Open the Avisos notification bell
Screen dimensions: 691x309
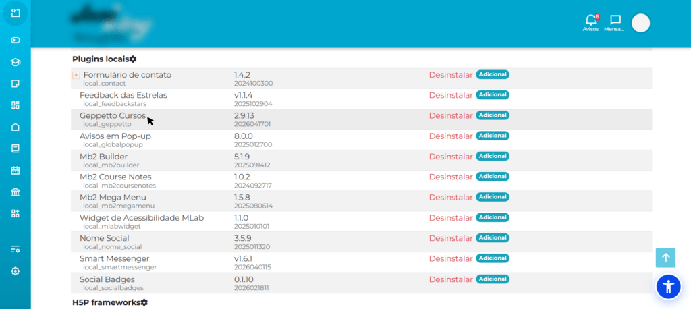[590, 22]
